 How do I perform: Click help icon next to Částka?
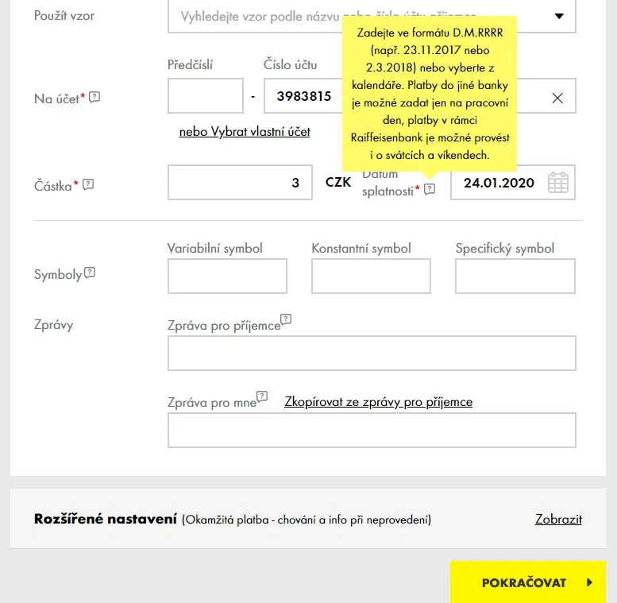pyautogui.click(x=88, y=184)
